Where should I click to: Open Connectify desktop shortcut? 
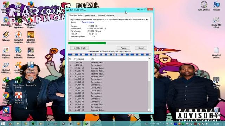coord(31,82)
